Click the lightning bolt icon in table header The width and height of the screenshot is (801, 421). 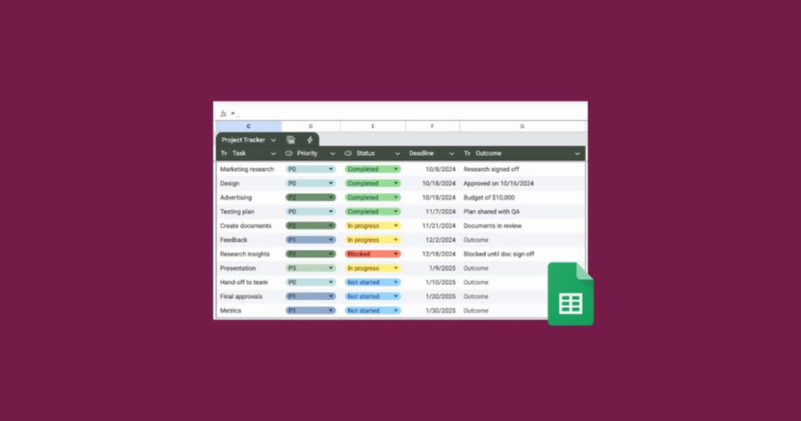click(x=310, y=140)
